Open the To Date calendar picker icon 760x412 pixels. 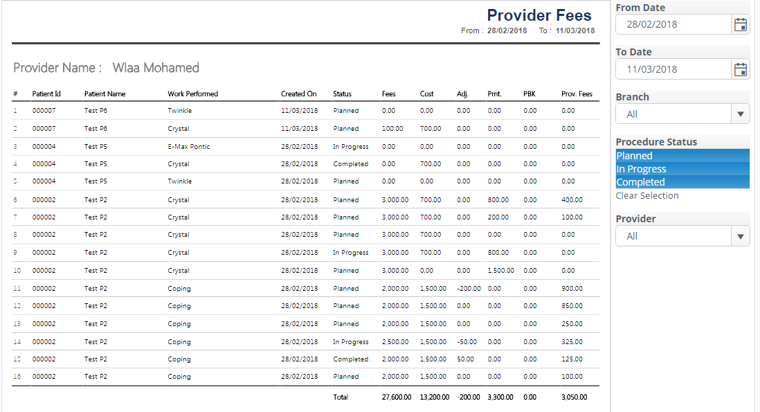[740, 69]
